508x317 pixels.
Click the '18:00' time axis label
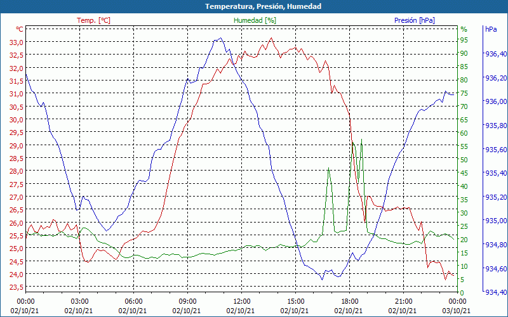350,302
